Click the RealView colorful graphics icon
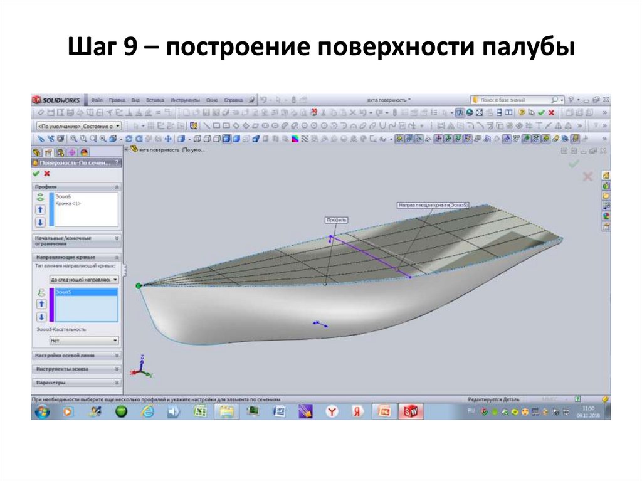The width and height of the screenshot is (642, 481). tap(295, 139)
